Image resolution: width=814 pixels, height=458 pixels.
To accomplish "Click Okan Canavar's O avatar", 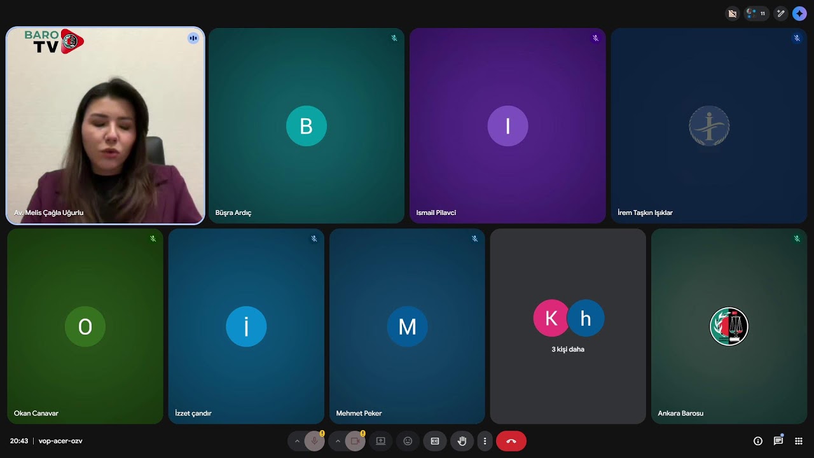I will click(x=85, y=326).
